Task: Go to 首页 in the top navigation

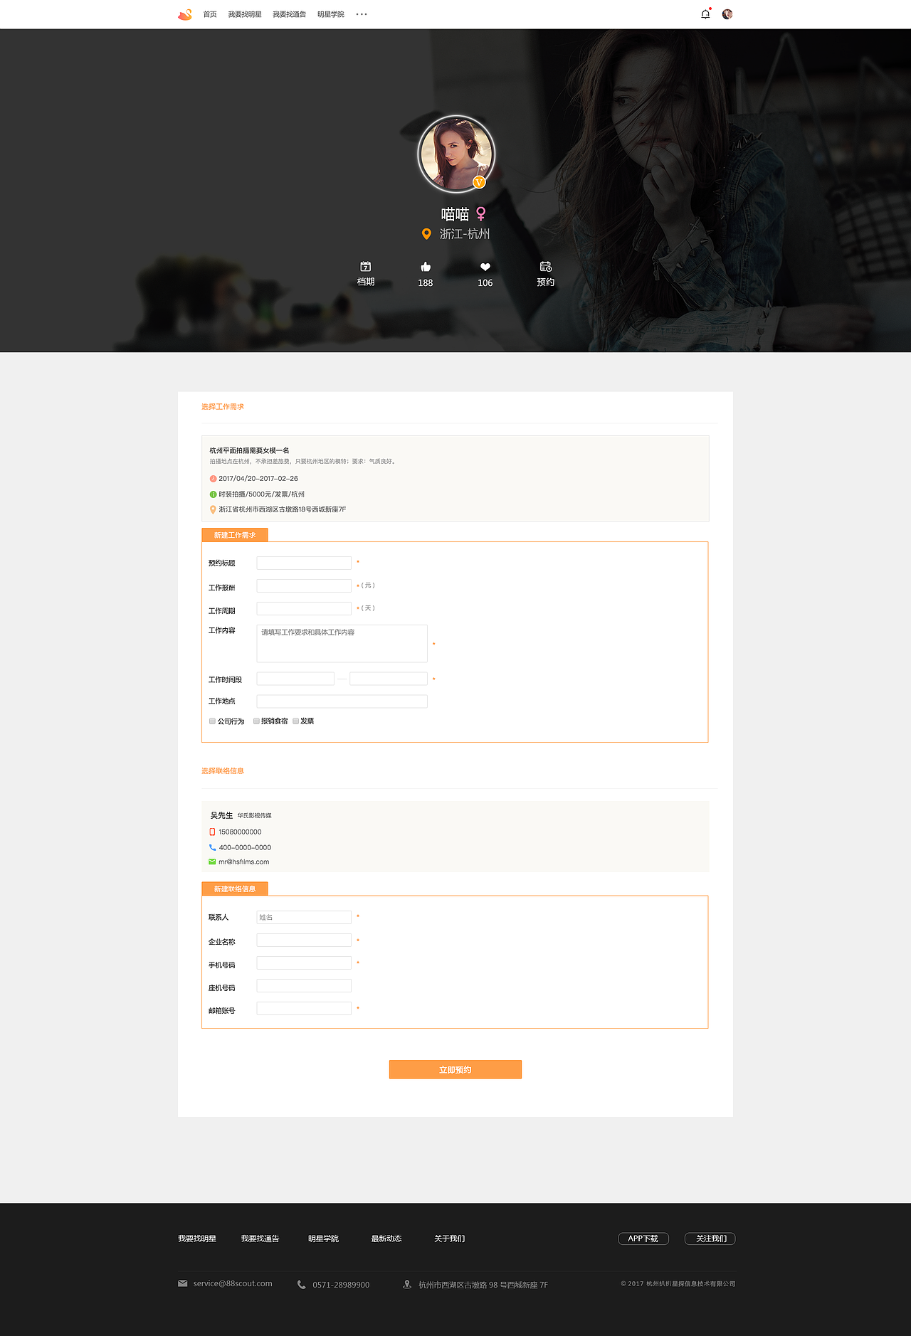Action: click(x=210, y=14)
